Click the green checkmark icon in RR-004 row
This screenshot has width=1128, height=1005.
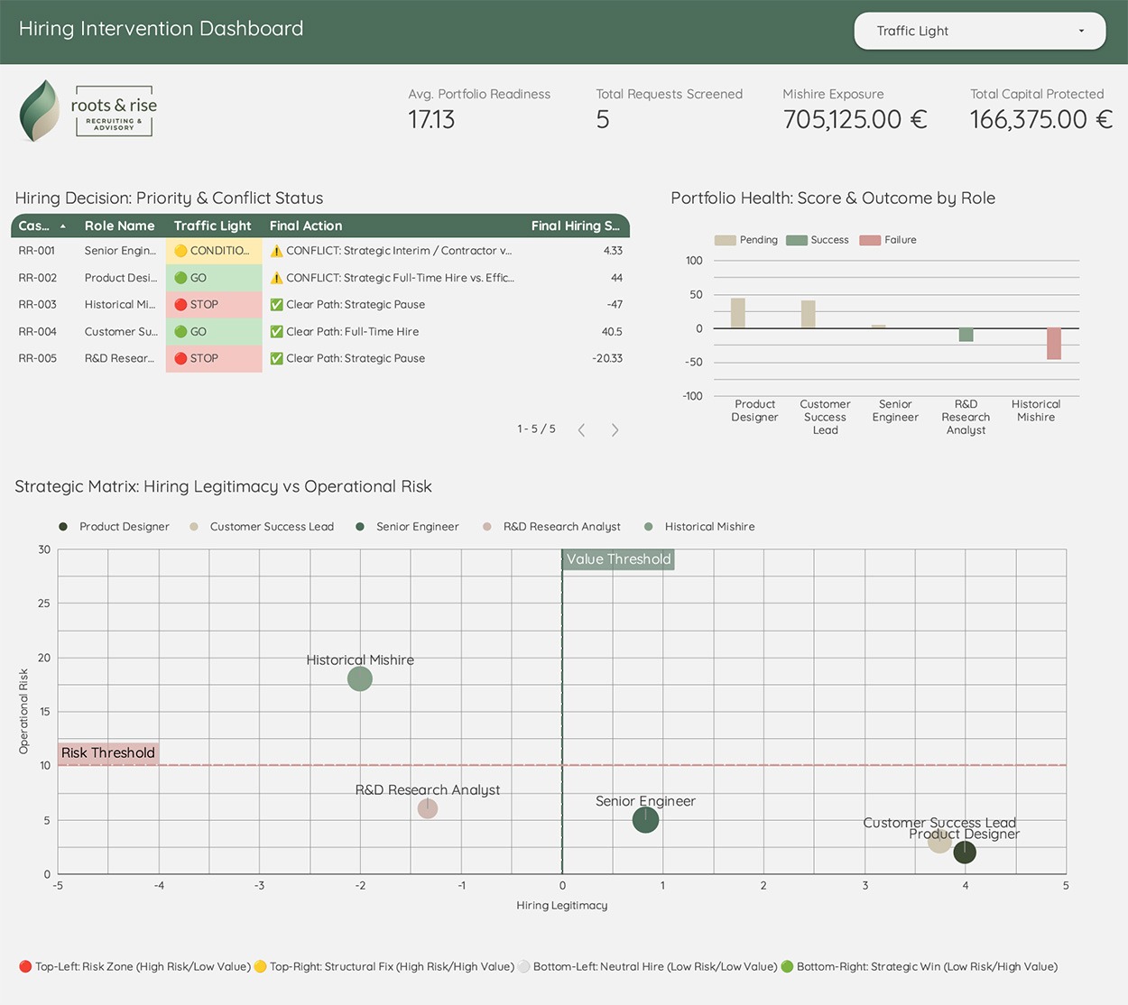[276, 332]
